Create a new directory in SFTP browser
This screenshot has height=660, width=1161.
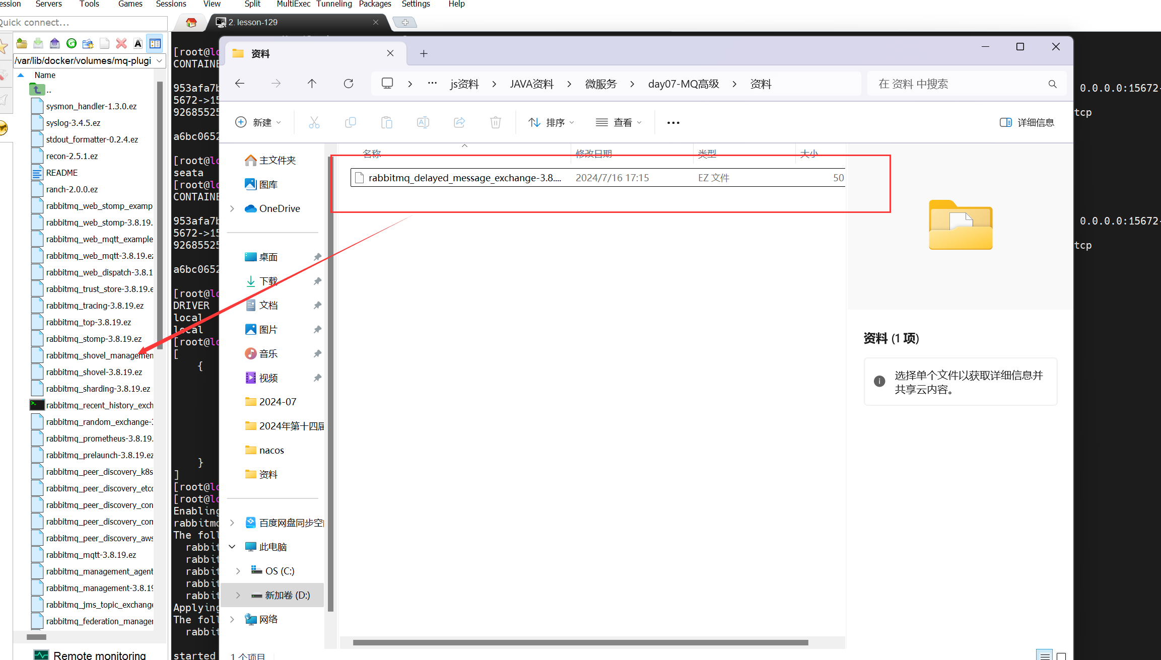88,43
